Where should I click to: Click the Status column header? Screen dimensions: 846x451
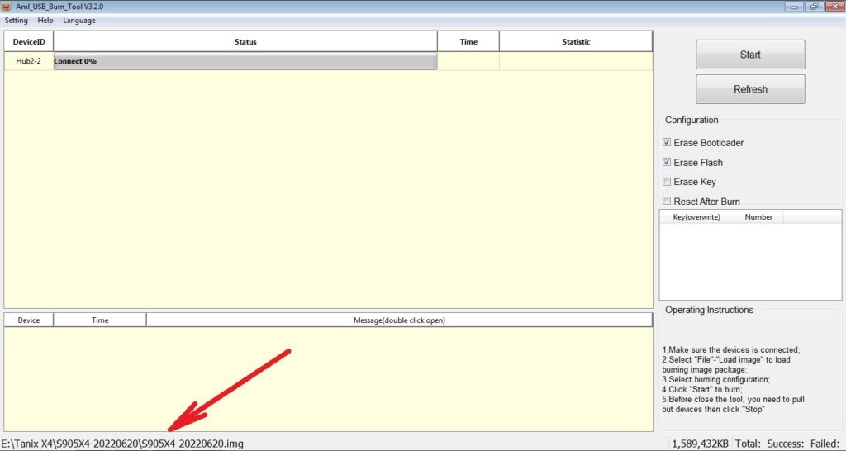pos(245,41)
